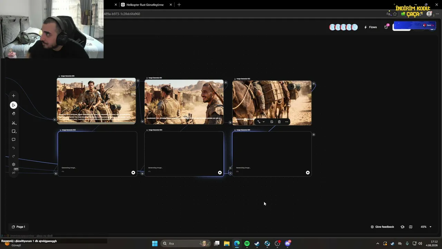Choose the scissors cut tool
Screen dimensions: 442x249
click(x=13, y=123)
